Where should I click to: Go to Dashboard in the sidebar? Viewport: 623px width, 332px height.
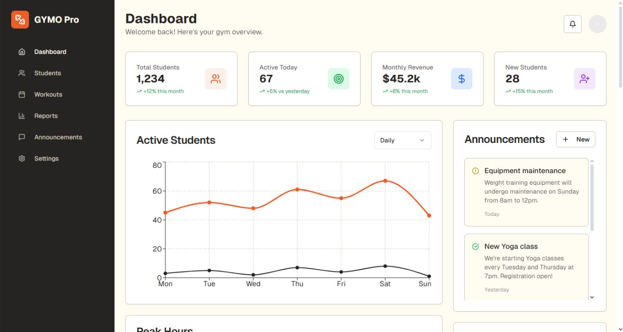(x=57, y=52)
